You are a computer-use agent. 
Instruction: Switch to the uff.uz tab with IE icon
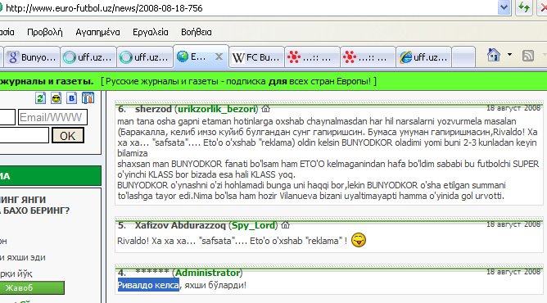click(424, 57)
